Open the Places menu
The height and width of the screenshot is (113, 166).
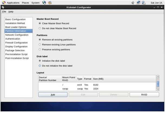25,3
